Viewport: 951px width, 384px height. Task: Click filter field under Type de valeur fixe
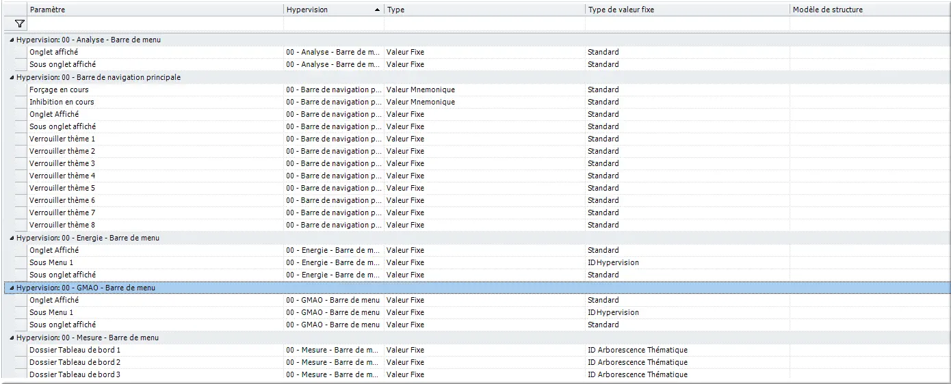click(x=687, y=24)
